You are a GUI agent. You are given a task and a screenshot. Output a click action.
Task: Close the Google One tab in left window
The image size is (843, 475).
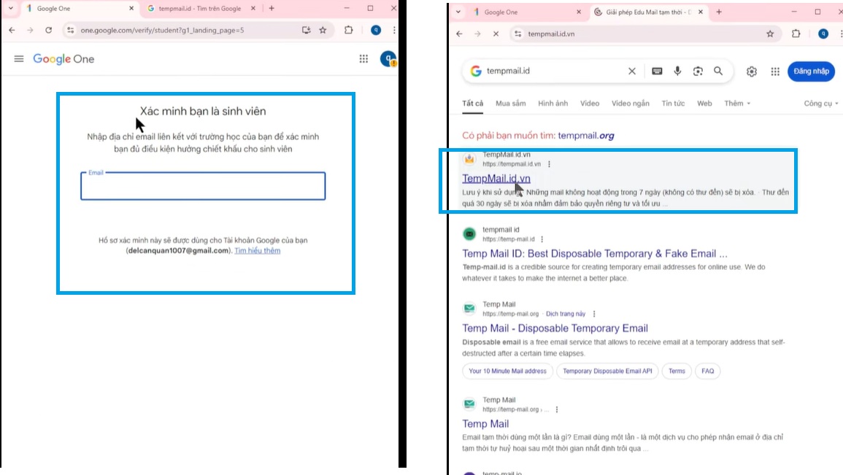tap(131, 8)
